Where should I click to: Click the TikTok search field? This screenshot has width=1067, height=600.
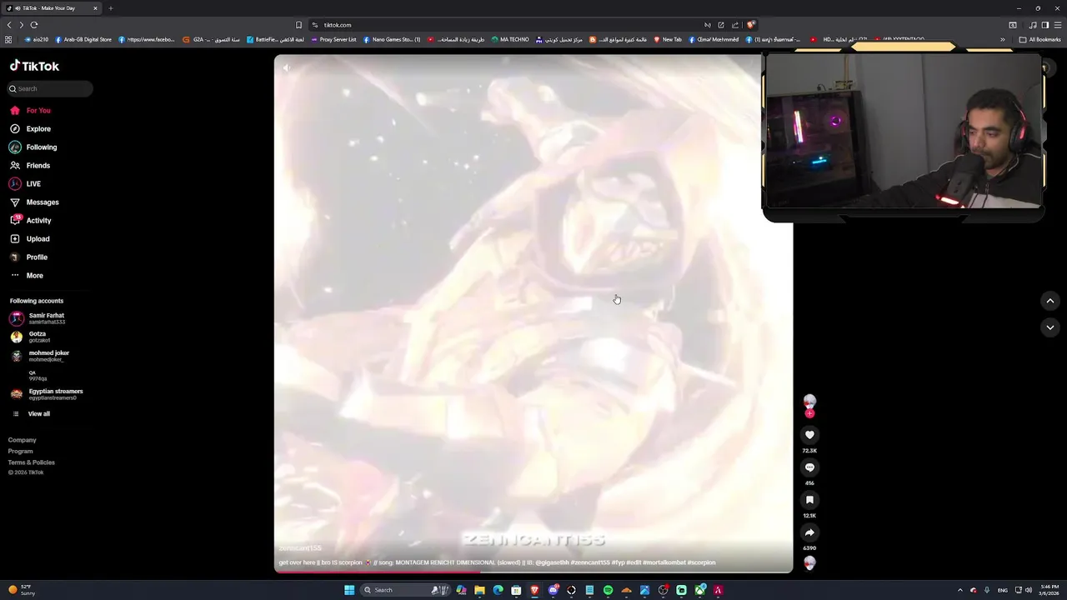pyautogui.click(x=50, y=88)
